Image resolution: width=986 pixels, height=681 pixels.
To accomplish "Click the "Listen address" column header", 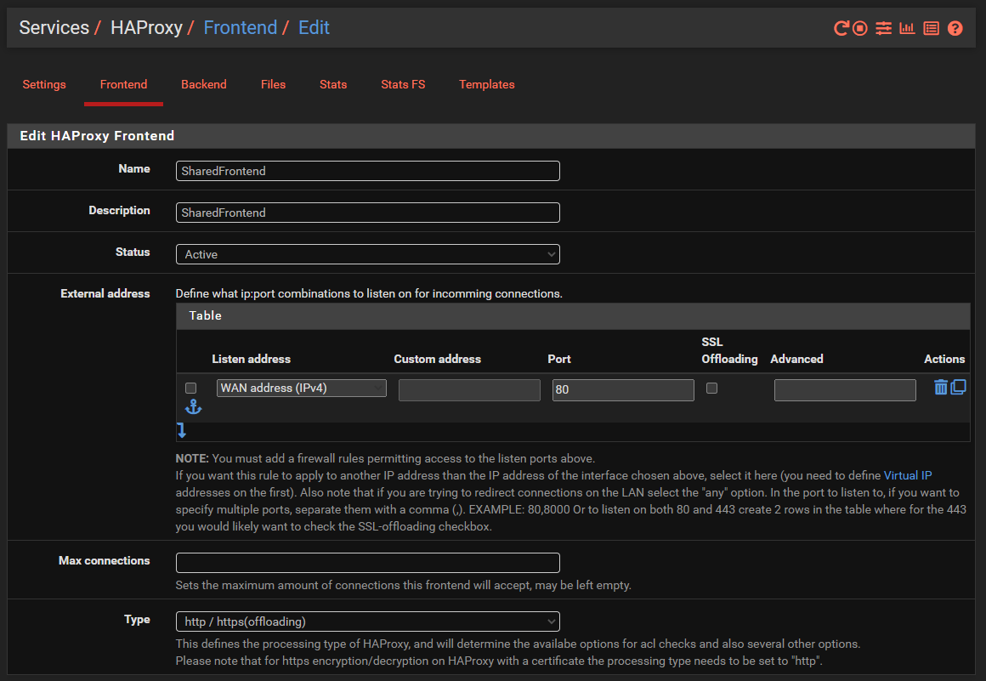I will (251, 359).
